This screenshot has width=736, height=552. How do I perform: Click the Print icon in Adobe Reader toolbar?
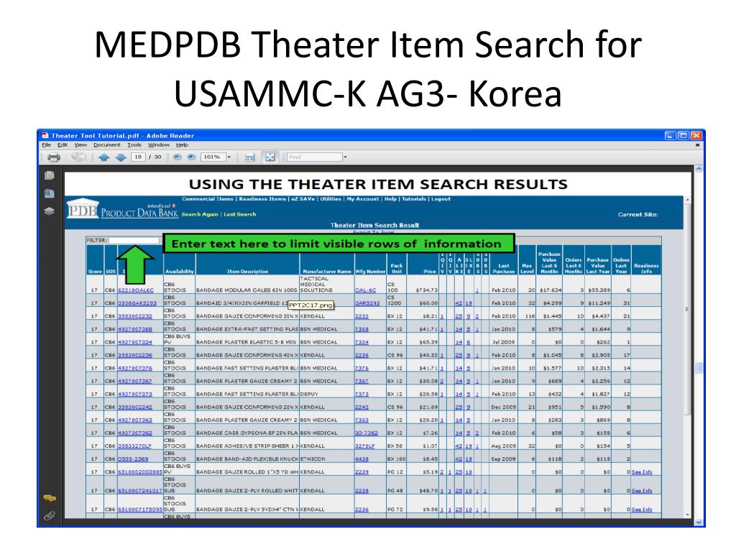tap(54, 157)
